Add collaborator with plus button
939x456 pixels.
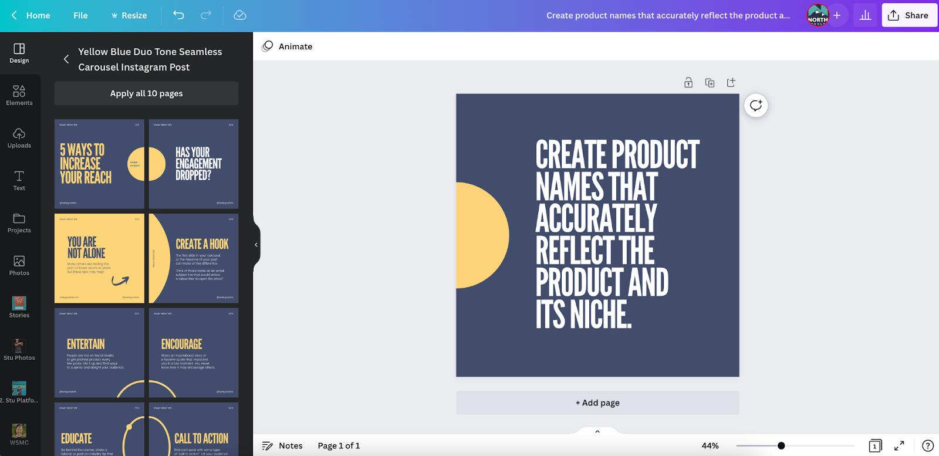(837, 15)
